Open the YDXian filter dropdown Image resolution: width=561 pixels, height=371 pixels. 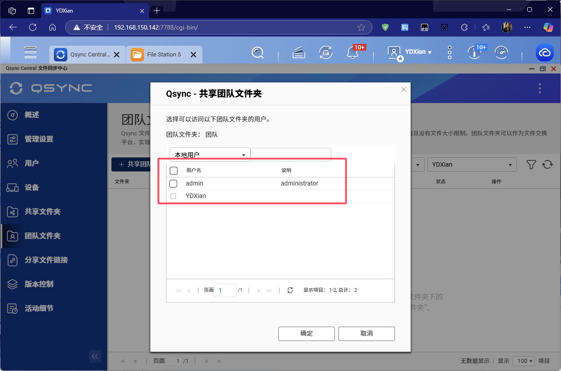pos(472,164)
